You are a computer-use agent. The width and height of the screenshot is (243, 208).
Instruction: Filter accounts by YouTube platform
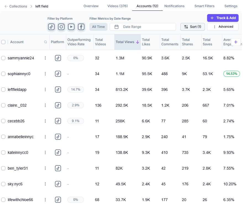[71, 27]
